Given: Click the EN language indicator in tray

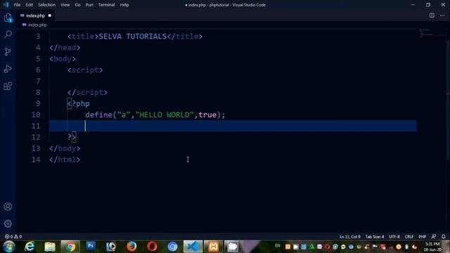Looking at the screenshot, I should 277,246.
